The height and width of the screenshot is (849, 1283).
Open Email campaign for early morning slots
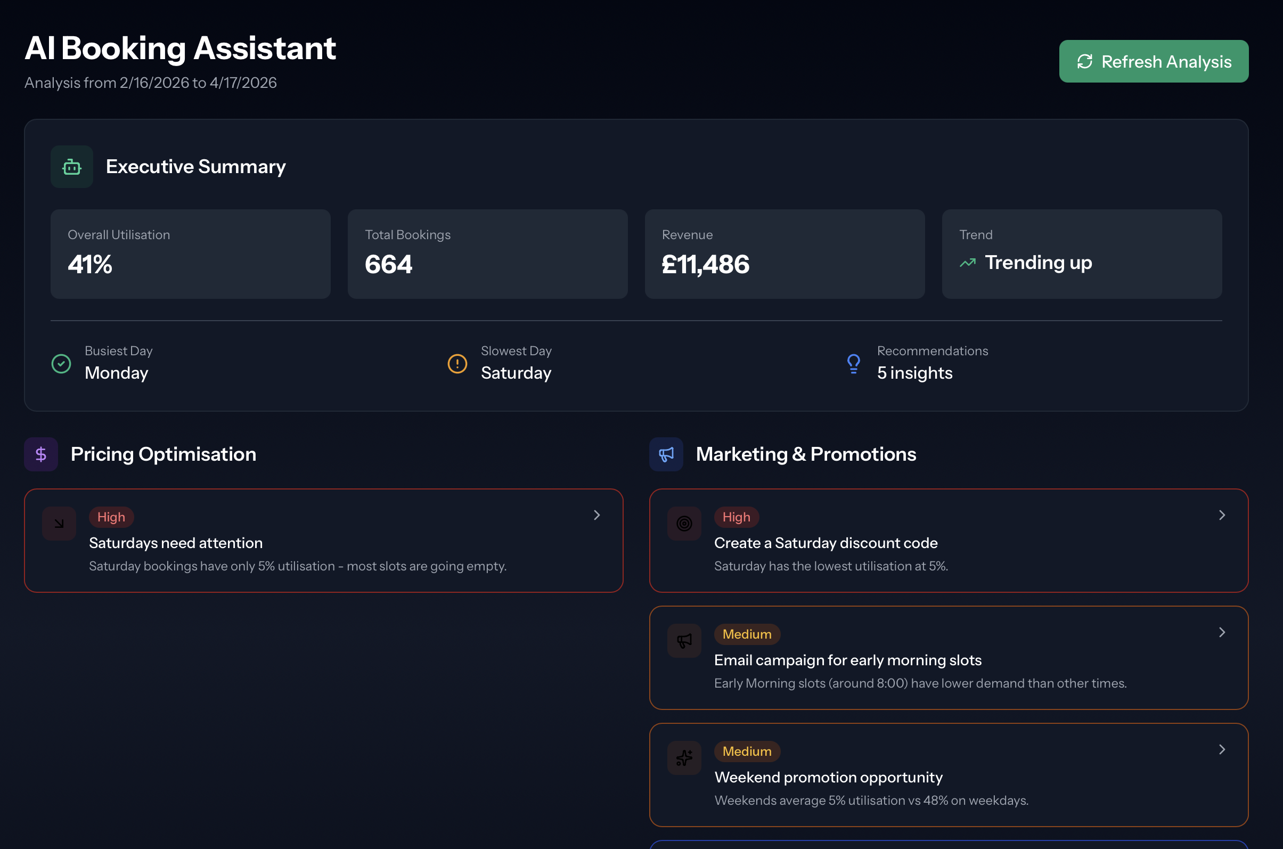pos(949,657)
